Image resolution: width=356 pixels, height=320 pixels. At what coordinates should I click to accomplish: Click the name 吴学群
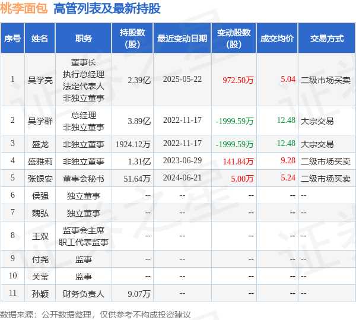click(40, 121)
